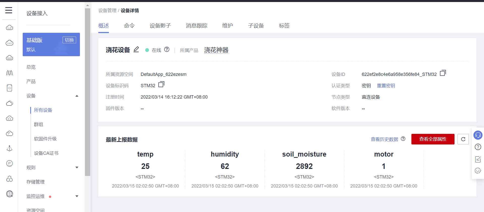Image resolution: width=484 pixels, height=212 pixels.
Task: Click the 查看全部属性 button
Action: point(433,139)
